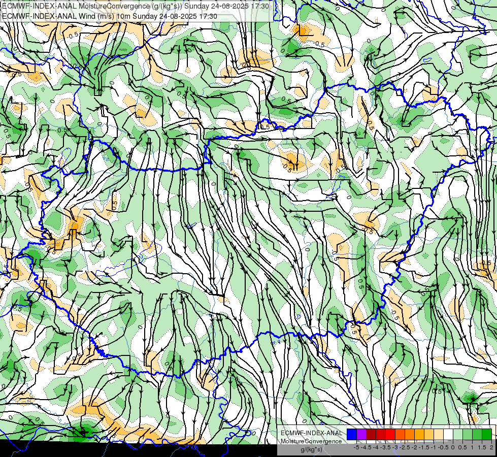Click the -3.5 tick label on the legend
This screenshot has width=497, height=457.
click(385, 447)
